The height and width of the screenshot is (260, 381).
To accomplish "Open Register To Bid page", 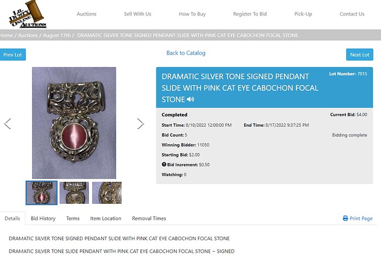I will click(x=250, y=14).
